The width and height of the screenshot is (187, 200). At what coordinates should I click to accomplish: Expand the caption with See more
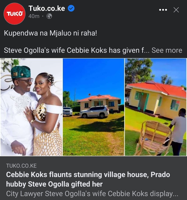(x=167, y=50)
